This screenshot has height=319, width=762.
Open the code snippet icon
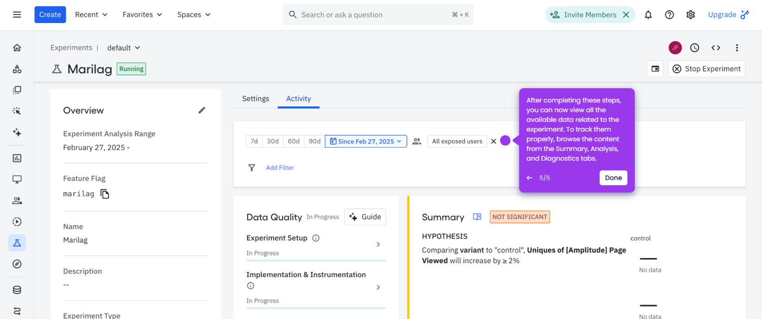(x=716, y=48)
